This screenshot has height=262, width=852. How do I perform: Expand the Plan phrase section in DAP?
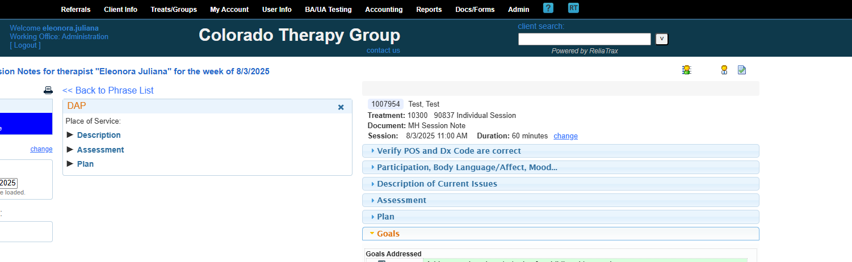point(85,164)
